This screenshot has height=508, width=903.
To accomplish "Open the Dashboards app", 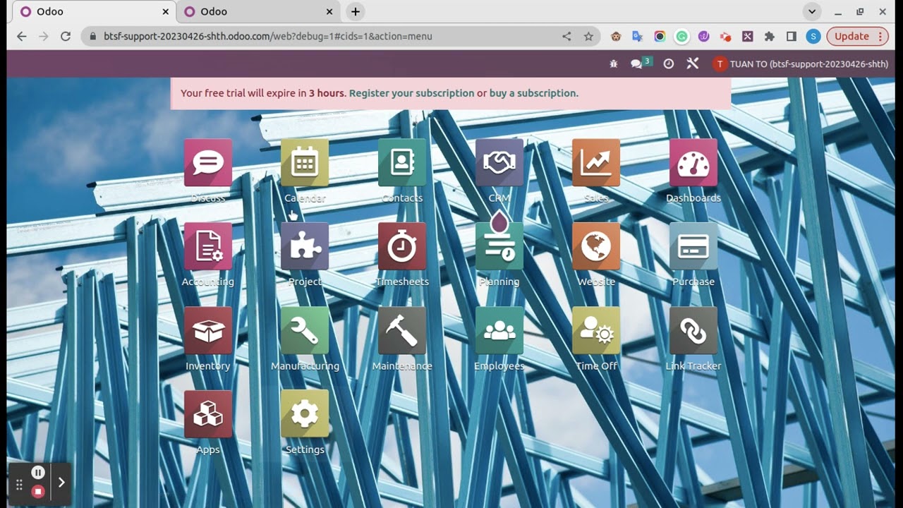I will click(x=693, y=163).
